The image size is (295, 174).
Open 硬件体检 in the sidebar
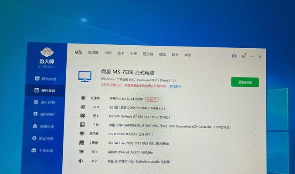[45, 79]
